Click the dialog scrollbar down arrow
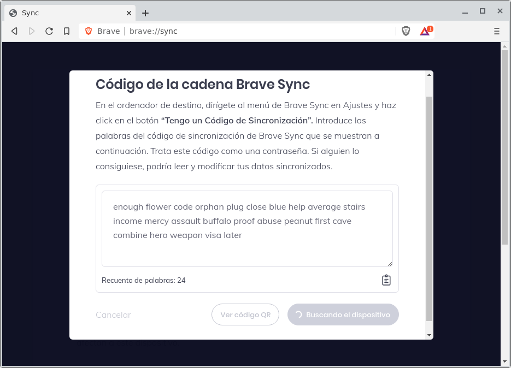The height and width of the screenshot is (368, 511). [429, 335]
